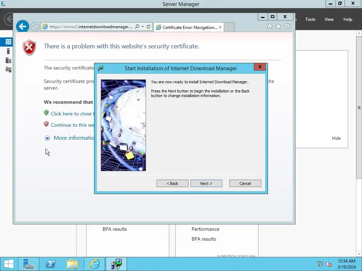Click the IDM installer title bar icon
The height and width of the screenshot is (271, 362).
click(100, 68)
